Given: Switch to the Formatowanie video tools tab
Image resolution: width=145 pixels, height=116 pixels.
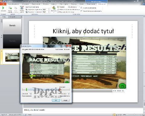Looking at the screenshot, I should [91, 4].
